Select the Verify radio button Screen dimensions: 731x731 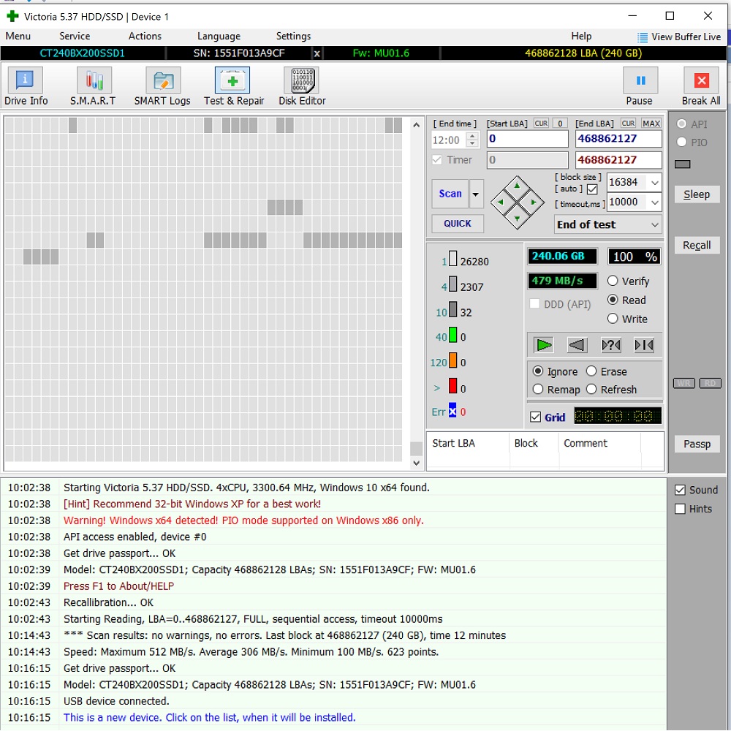tap(613, 281)
